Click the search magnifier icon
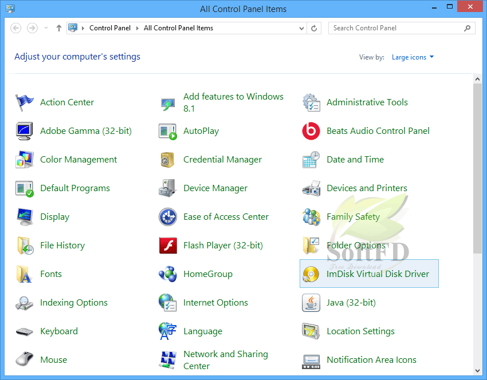487x380 pixels. (x=467, y=28)
